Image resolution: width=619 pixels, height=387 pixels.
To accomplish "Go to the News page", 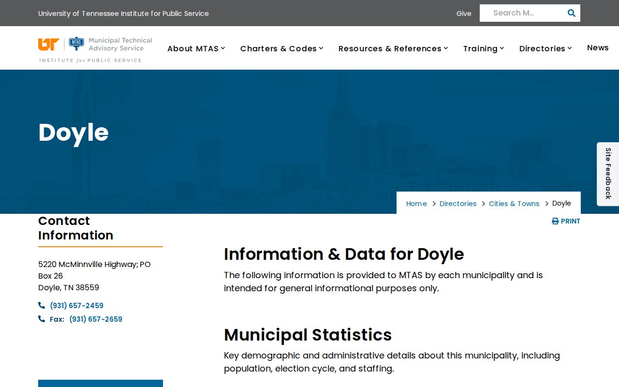I will (x=598, y=47).
